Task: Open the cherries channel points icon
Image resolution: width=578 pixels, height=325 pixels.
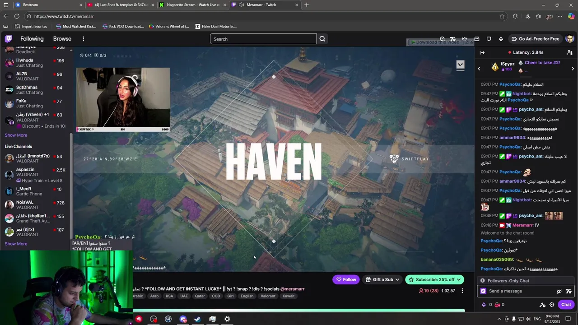Action: [497, 305]
